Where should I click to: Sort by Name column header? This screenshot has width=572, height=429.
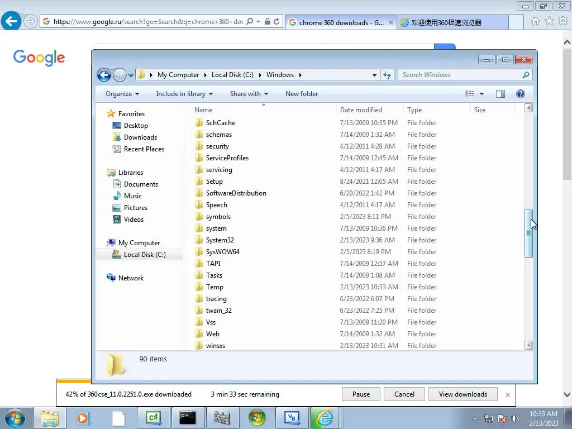[x=264, y=110]
